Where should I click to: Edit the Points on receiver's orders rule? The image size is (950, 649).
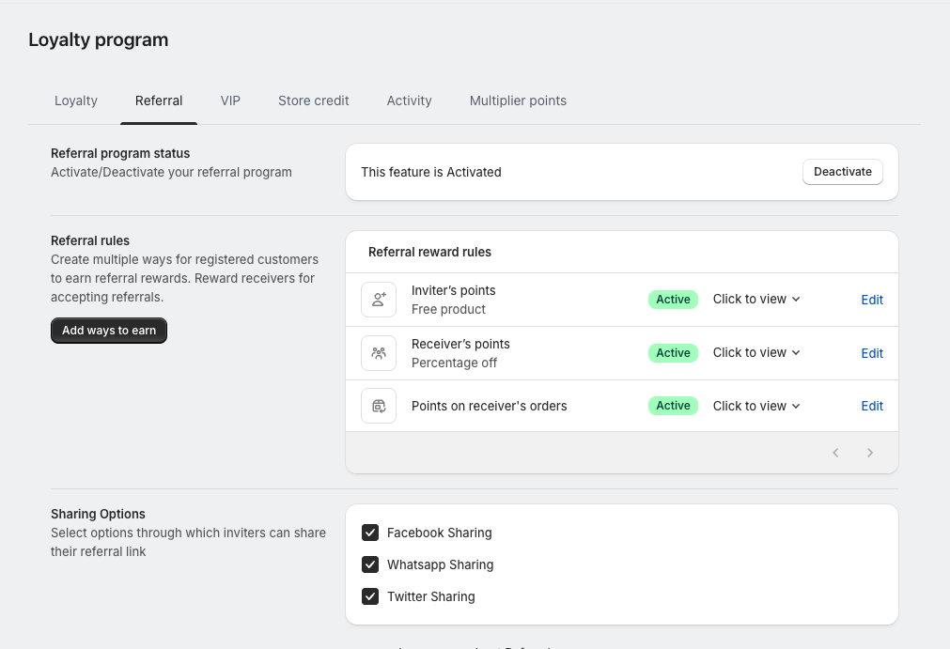click(x=872, y=406)
